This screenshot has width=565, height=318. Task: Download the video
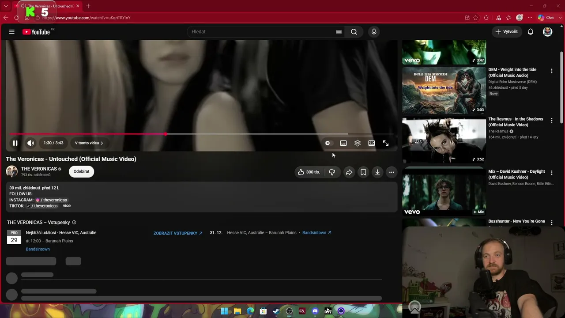[x=377, y=172]
